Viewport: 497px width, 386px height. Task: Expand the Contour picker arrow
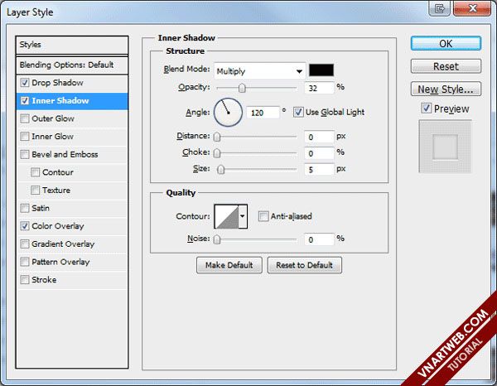[x=243, y=216]
